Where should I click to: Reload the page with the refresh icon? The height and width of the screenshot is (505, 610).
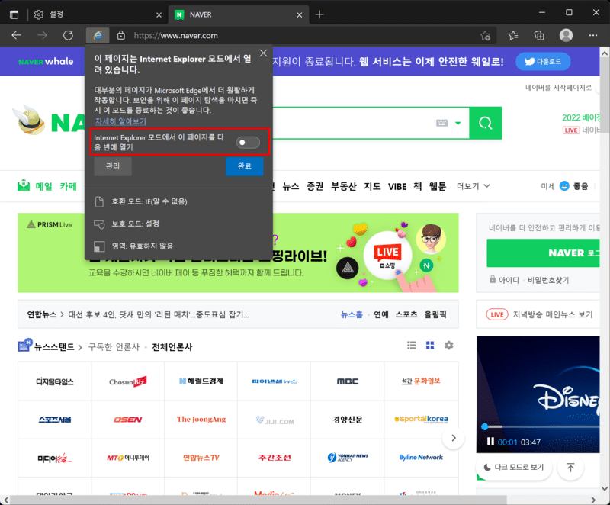68,35
